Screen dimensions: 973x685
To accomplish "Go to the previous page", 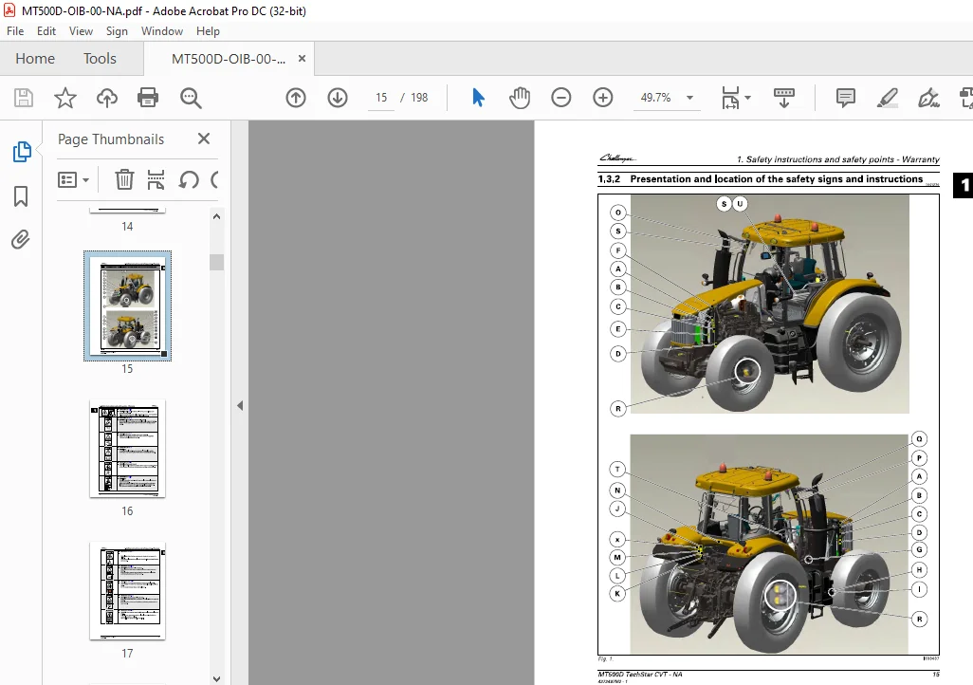I will click(296, 98).
